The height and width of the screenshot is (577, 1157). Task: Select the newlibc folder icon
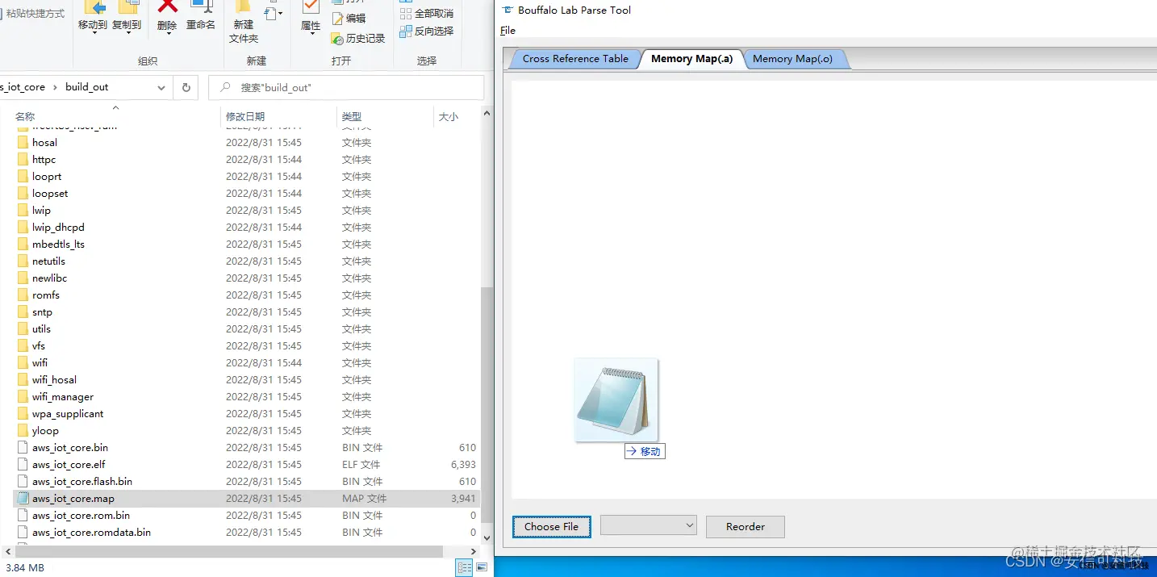[x=23, y=278]
